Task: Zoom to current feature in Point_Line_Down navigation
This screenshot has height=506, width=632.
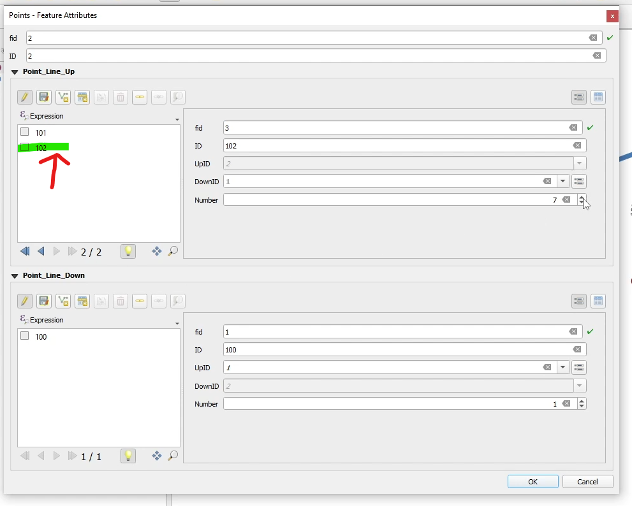Action: pos(173,456)
